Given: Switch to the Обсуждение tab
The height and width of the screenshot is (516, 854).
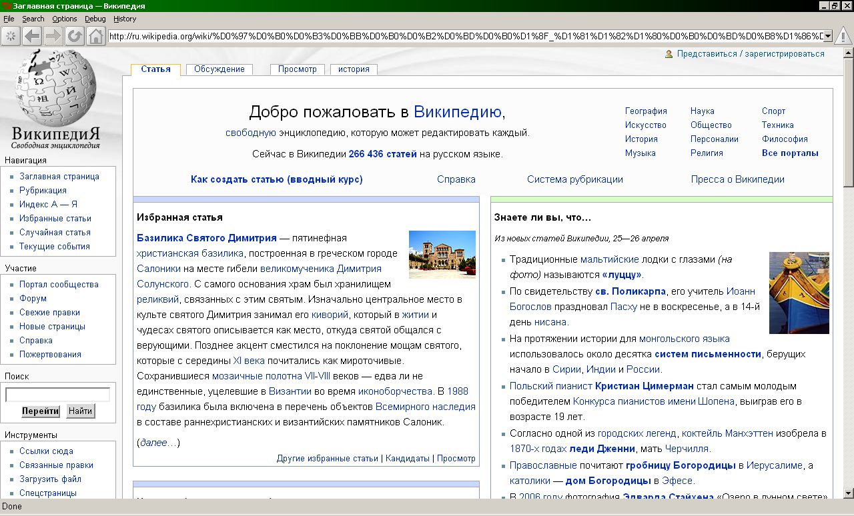Looking at the screenshot, I should point(220,69).
